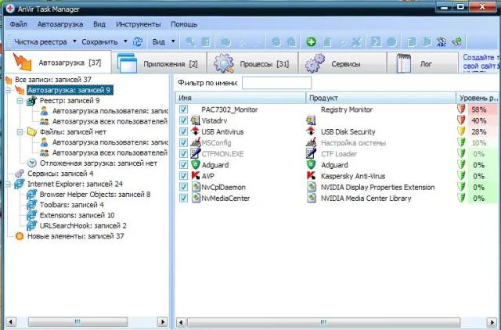The width and height of the screenshot is (501, 330).
Task: Disable the Adguard startup checkbox
Action: [183, 165]
